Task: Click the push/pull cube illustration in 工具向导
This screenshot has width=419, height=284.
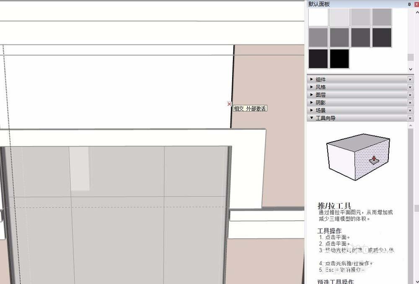Action: [x=358, y=157]
